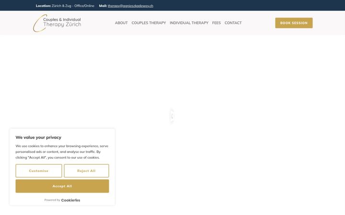
Task: Click the 'Location:' label in top bar
Action: click(x=43, y=6)
